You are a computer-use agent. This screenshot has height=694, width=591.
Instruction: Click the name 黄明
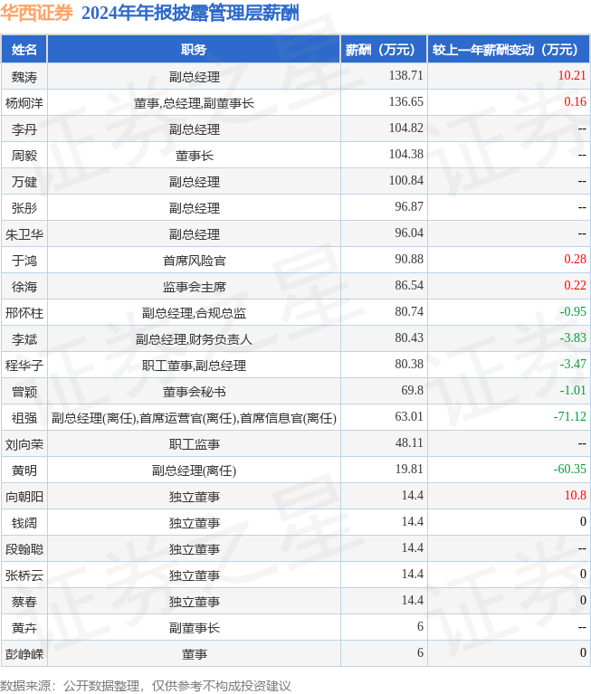pyautogui.click(x=24, y=471)
